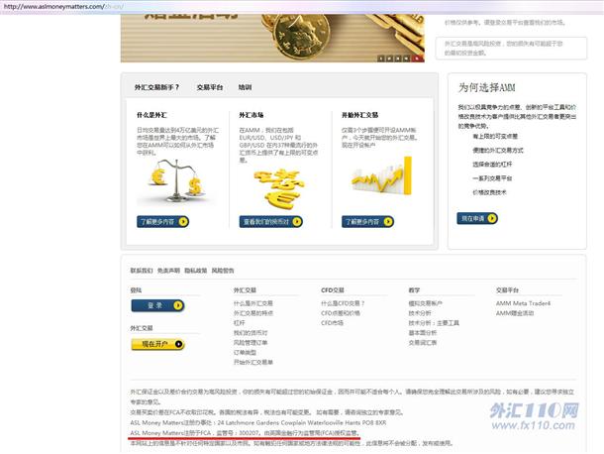This screenshot has height=454, width=604.
Task: Switch to the 交易平台 tab
Action: pyautogui.click(x=210, y=87)
